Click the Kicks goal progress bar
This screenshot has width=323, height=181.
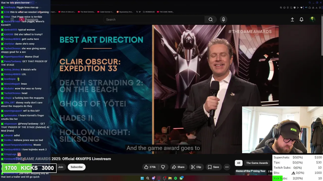[29, 168]
